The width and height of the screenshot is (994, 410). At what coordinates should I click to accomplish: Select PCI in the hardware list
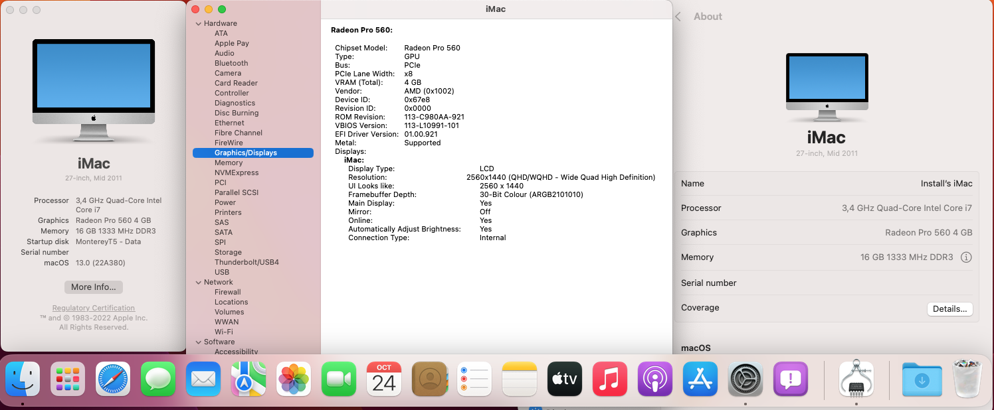221,182
